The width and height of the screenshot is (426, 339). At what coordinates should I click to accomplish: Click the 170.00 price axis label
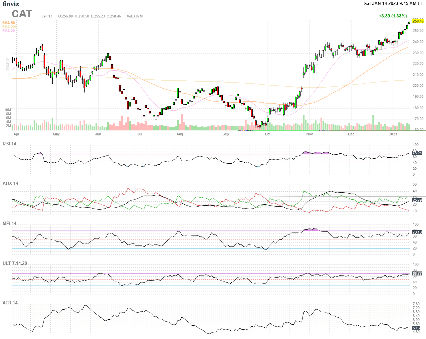pyautogui.click(x=418, y=119)
